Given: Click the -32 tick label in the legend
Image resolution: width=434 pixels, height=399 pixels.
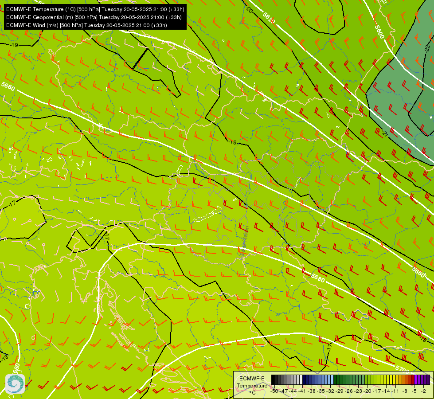Looking at the screenshot, I should [330, 391].
